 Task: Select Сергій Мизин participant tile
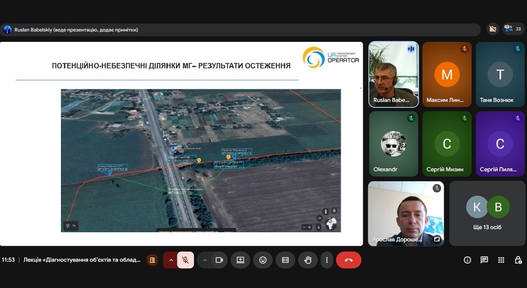point(447,144)
